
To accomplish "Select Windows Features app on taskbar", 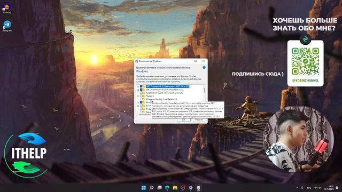I will pyautogui.click(x=198, y=188).
